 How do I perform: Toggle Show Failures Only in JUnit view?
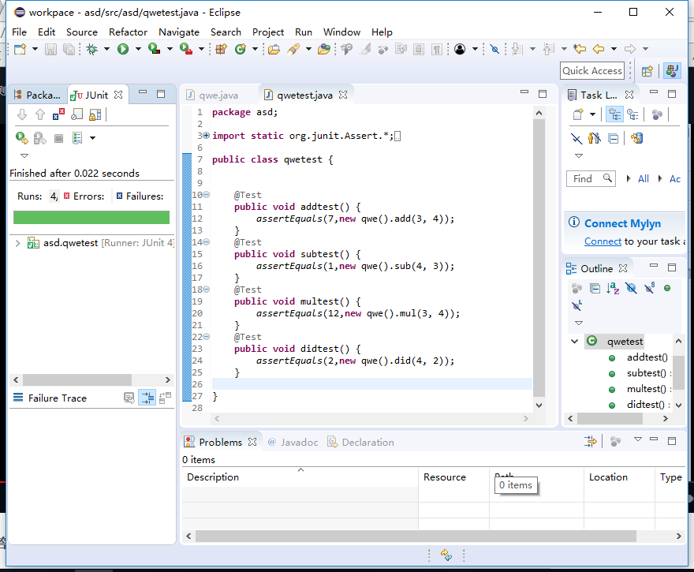pyautogui.click(x=59, y=115)
